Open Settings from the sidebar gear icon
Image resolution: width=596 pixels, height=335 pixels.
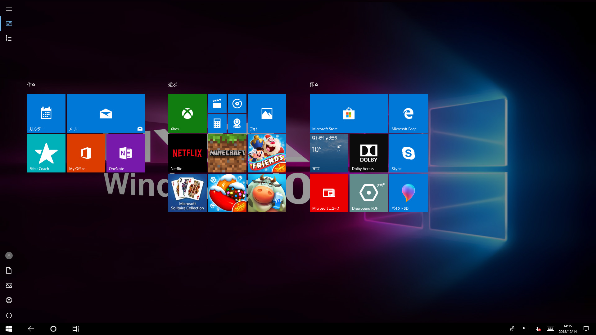coord(9,300)
